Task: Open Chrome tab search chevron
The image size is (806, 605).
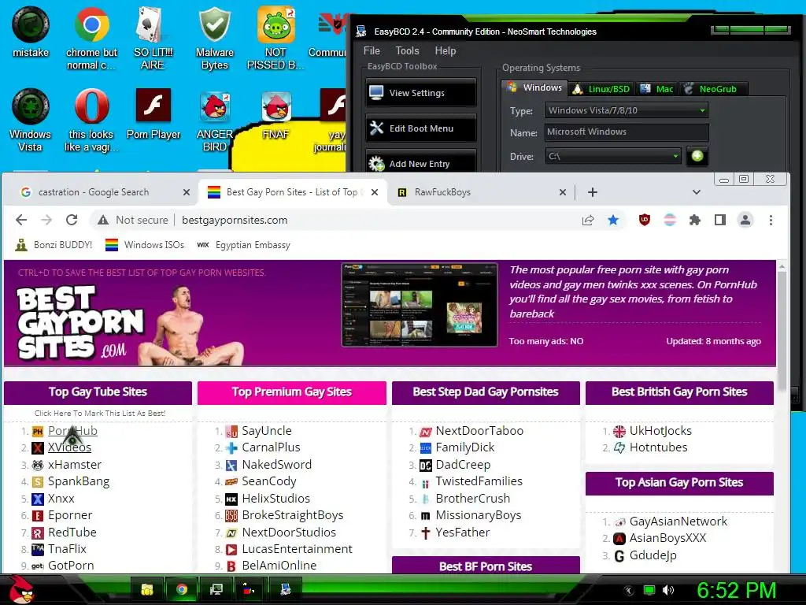Action: [696, 192]
